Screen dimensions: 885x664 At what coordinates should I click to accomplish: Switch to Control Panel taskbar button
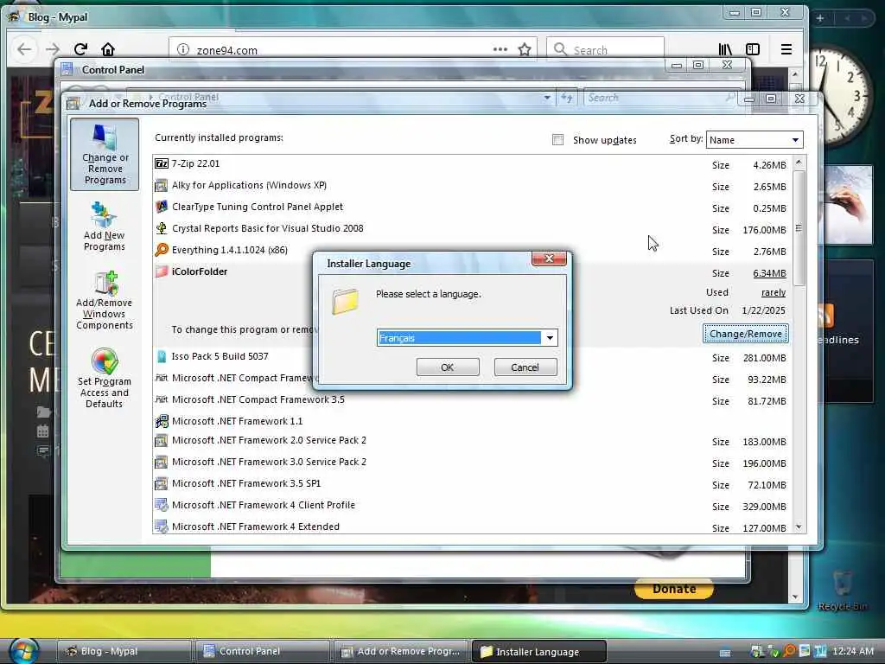(263, 651)
